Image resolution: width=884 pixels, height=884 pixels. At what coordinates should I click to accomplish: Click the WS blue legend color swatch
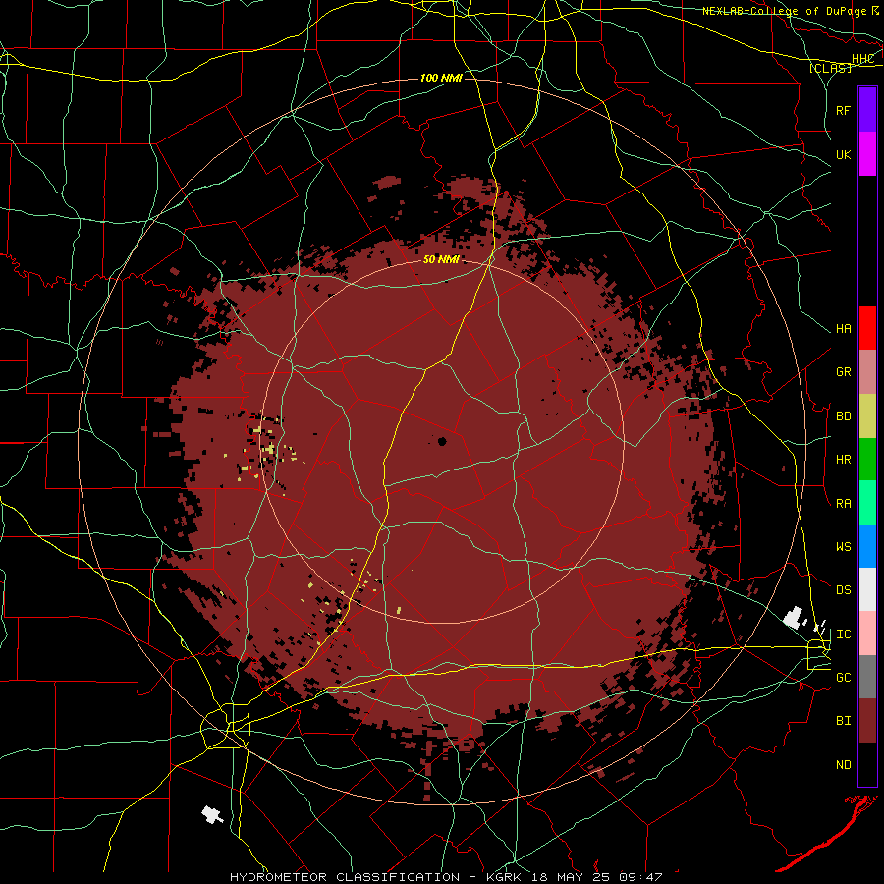(867, 546)
